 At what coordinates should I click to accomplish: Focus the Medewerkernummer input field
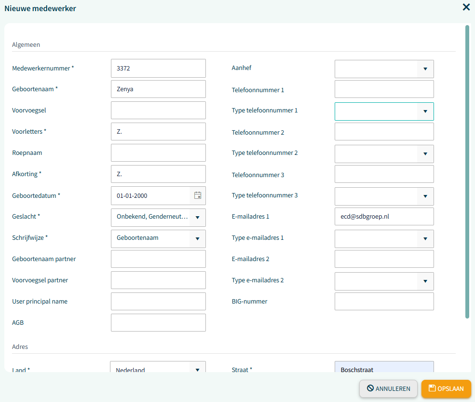click(x=158, y=69)
